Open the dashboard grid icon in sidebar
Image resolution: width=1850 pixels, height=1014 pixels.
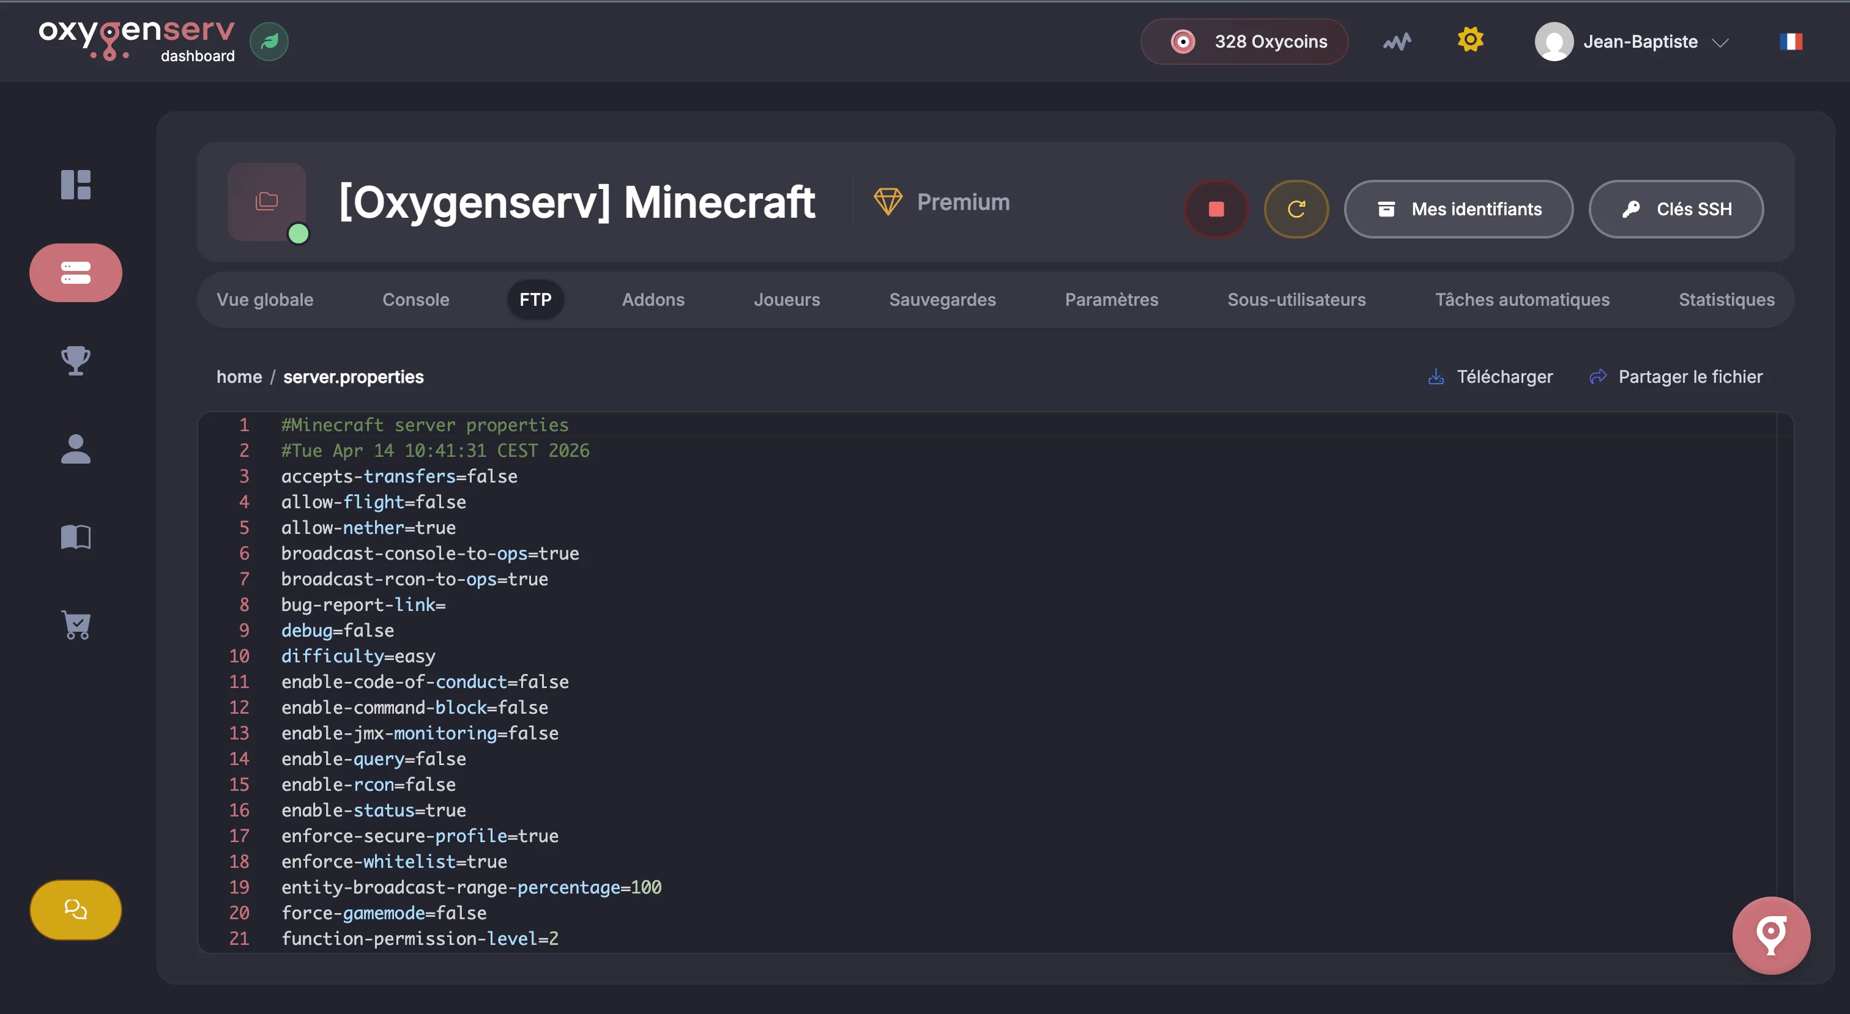pyautogui.click(x=75, y=185)
